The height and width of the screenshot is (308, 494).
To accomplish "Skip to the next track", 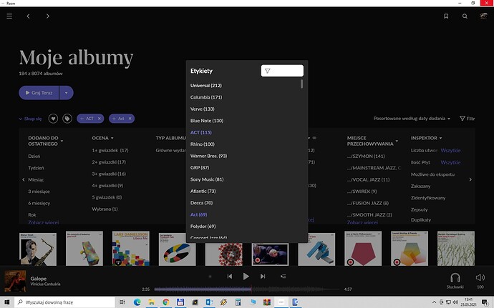I will (x=263, y=277).
